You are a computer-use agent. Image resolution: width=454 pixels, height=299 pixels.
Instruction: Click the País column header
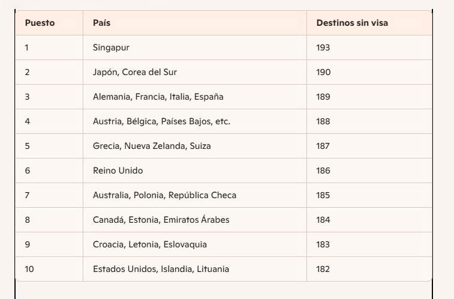pyautogui.click(x=195, y=23)
